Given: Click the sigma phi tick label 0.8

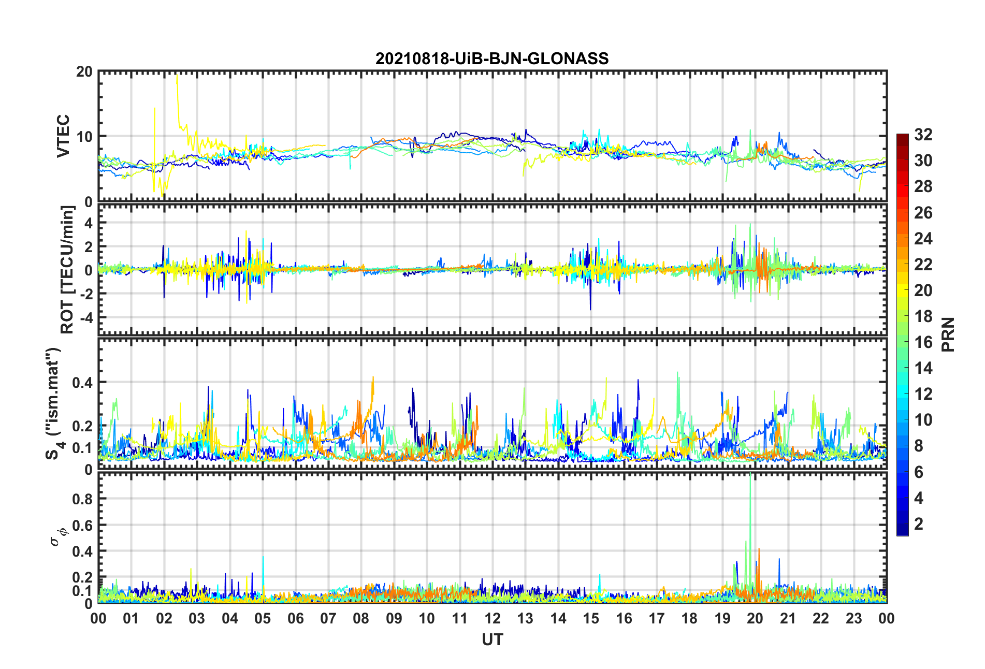Looking at the screenshot, I should [82, 499].
